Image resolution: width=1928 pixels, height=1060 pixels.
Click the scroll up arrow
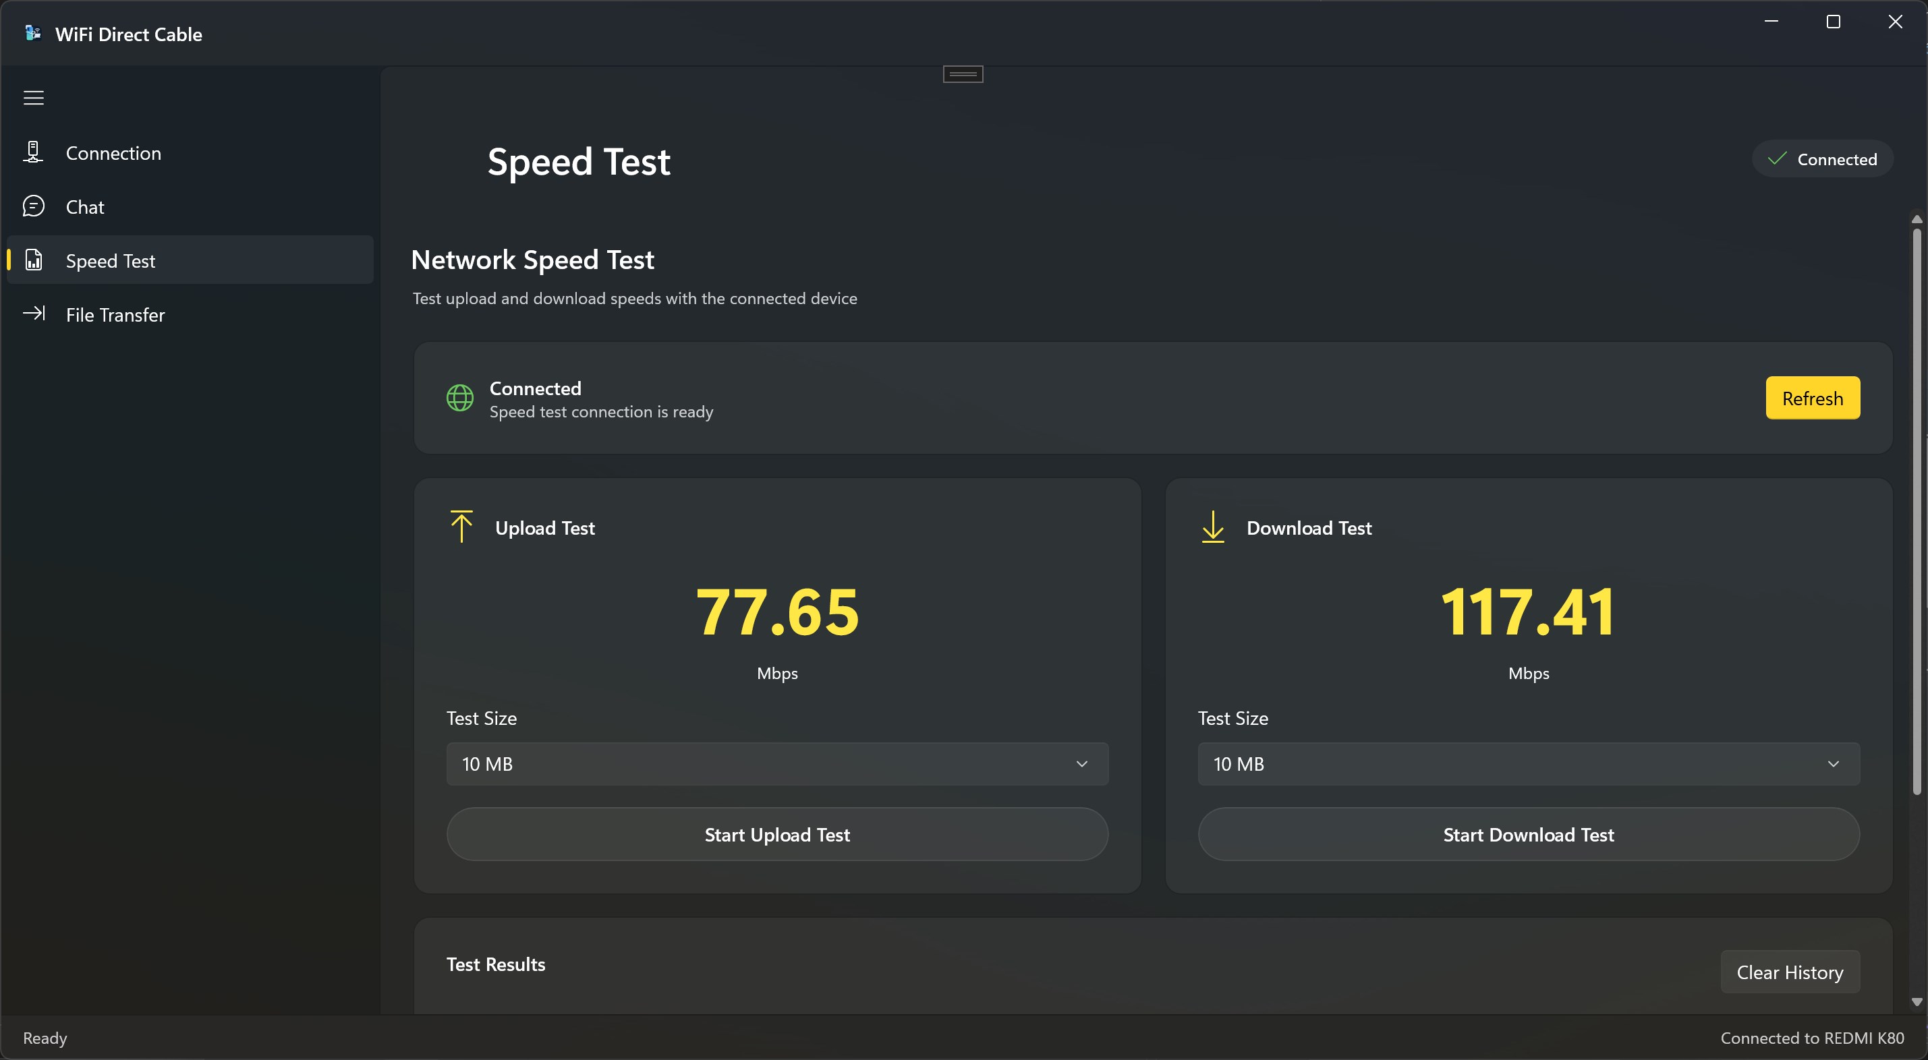1917,219
